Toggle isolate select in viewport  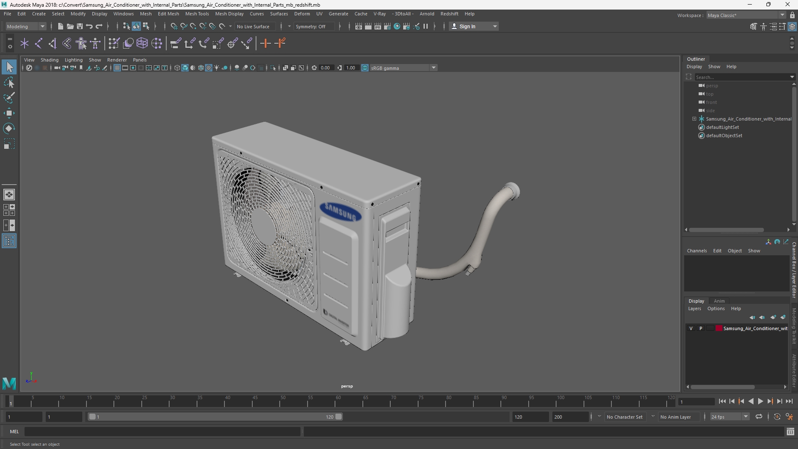(273, 68)
